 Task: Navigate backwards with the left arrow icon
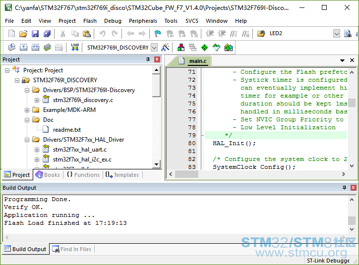[x=130, y=34]
